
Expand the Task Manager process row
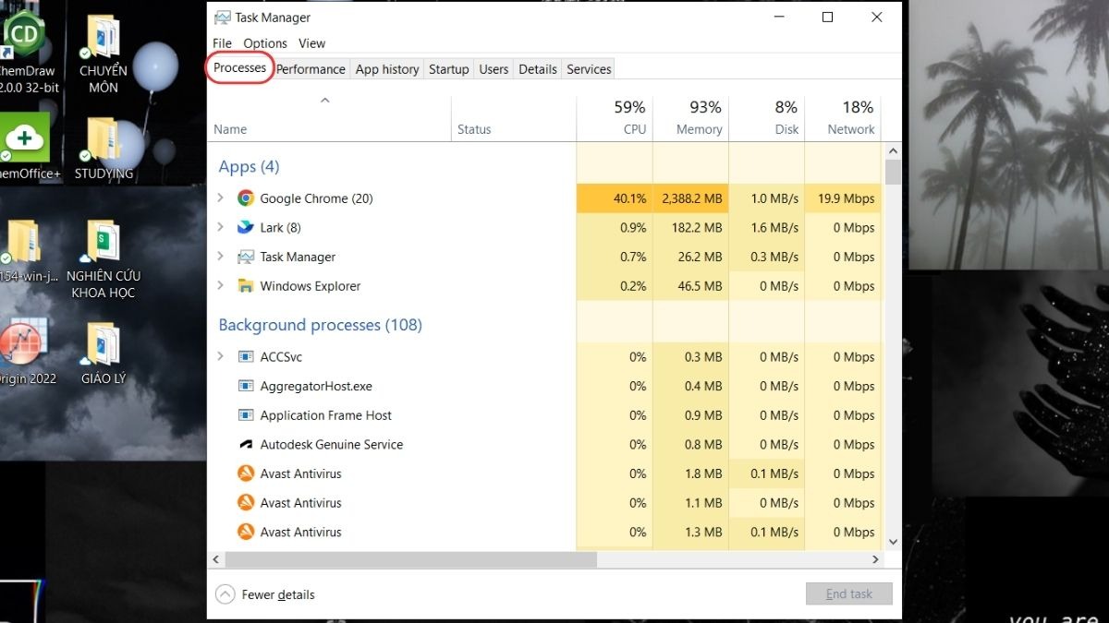pyautogui.click(x=220, y=257)
